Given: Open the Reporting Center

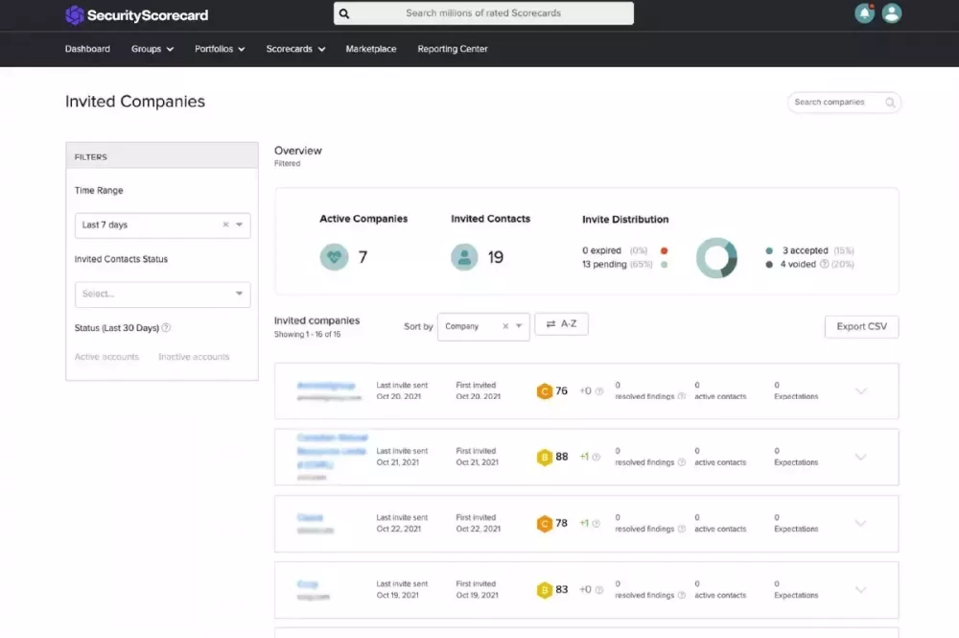Looking at the screenshot, I should 453,49.
